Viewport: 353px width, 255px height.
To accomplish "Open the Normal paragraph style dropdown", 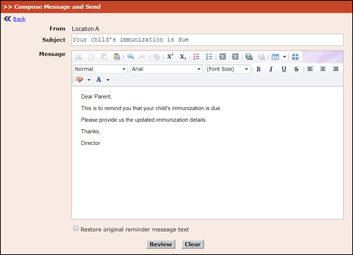I will tap(100, 69).
